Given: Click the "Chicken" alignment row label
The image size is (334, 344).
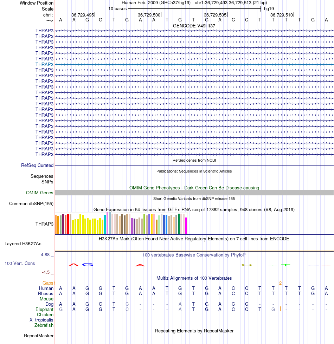Looking at the screenshot, I should pyautogui.click(x=45, y=315).
